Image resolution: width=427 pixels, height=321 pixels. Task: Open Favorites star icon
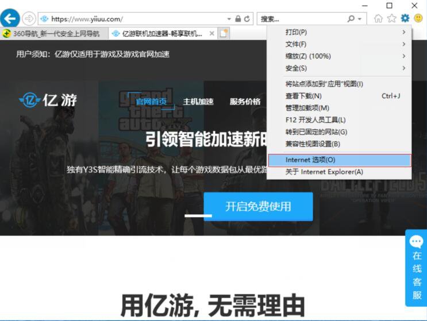(x=391, y=18)
